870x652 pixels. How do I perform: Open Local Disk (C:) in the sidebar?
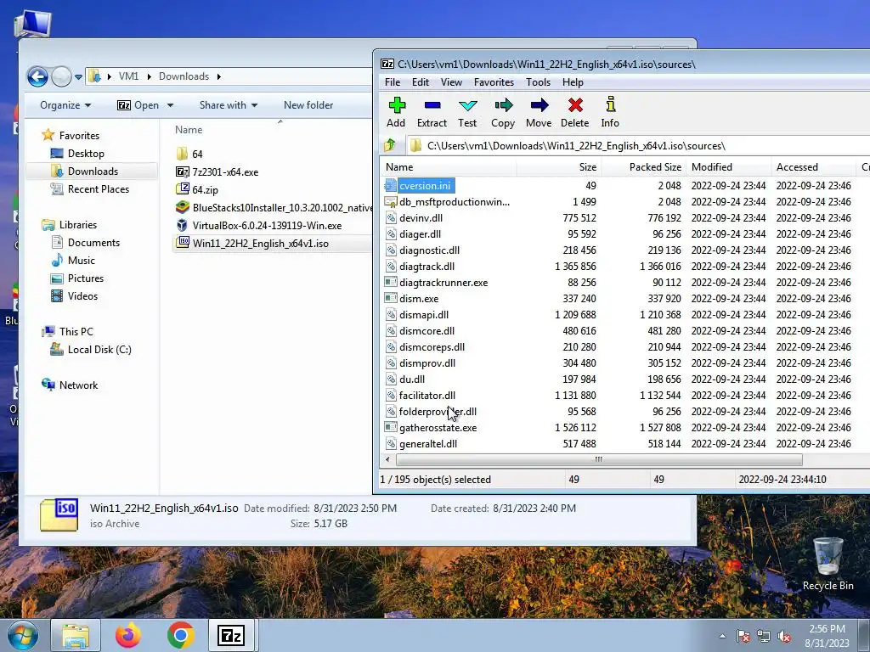(99, 349)
